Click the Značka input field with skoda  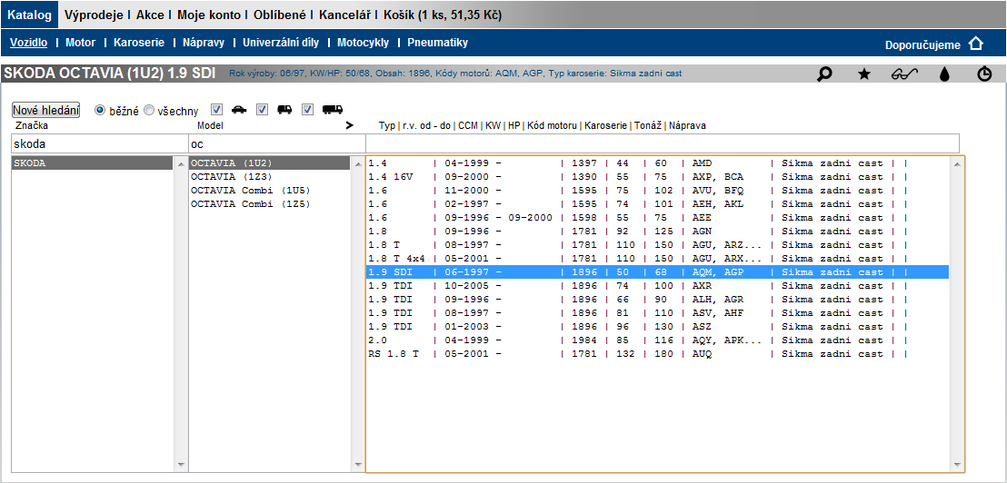point(99,143)
